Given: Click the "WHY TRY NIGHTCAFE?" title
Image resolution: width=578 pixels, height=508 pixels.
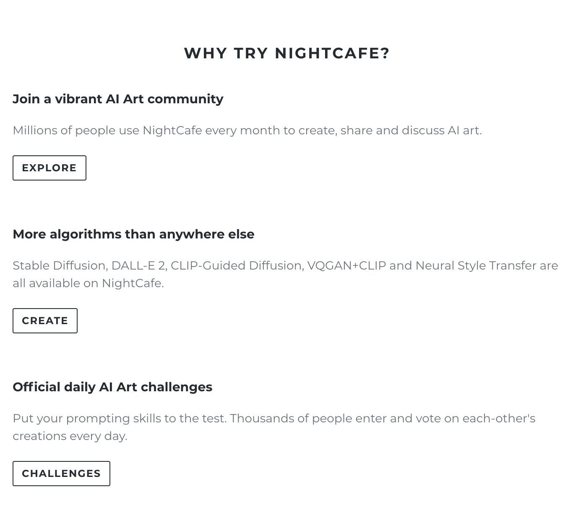Looking at the screenshot, I should point(287,53).
